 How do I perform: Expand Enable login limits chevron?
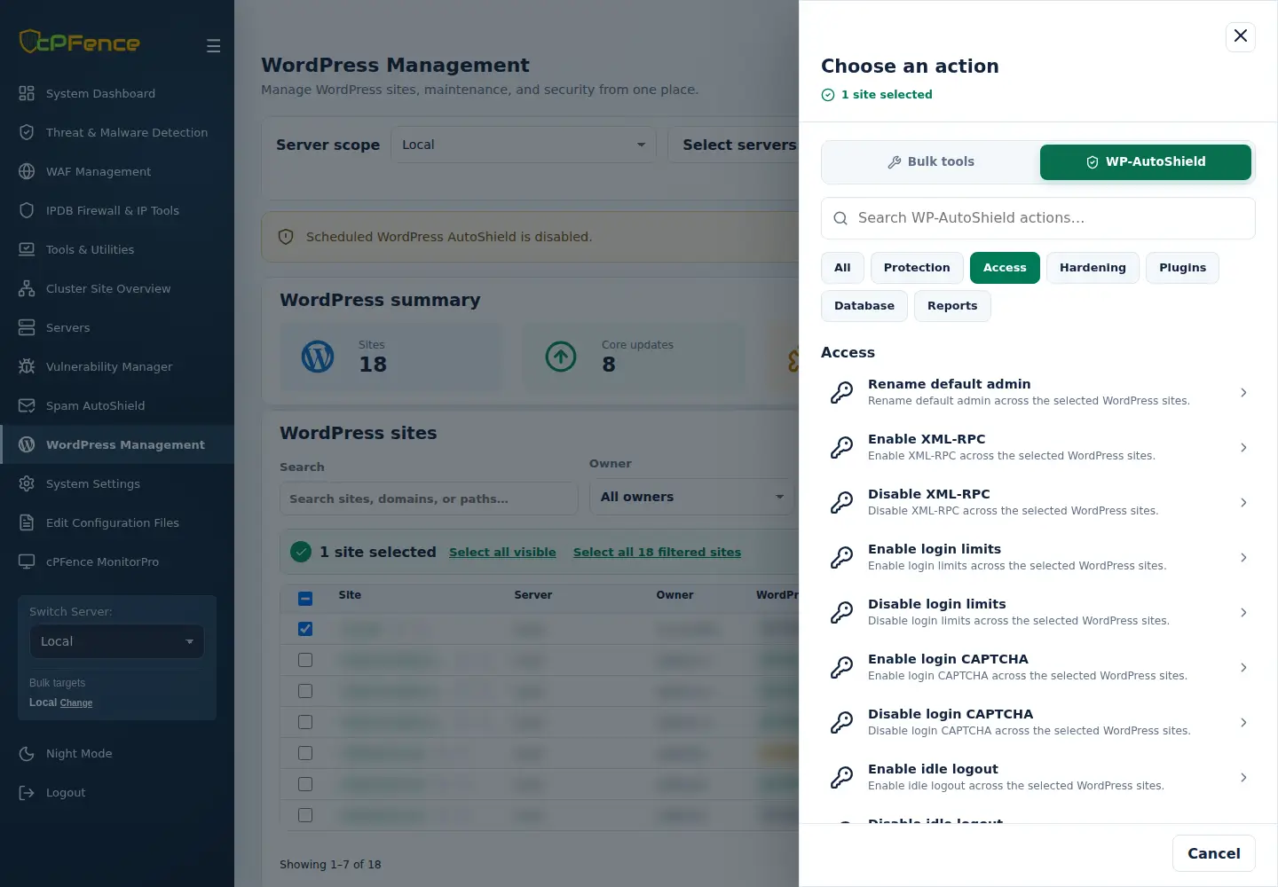[x=1243, y=558]
